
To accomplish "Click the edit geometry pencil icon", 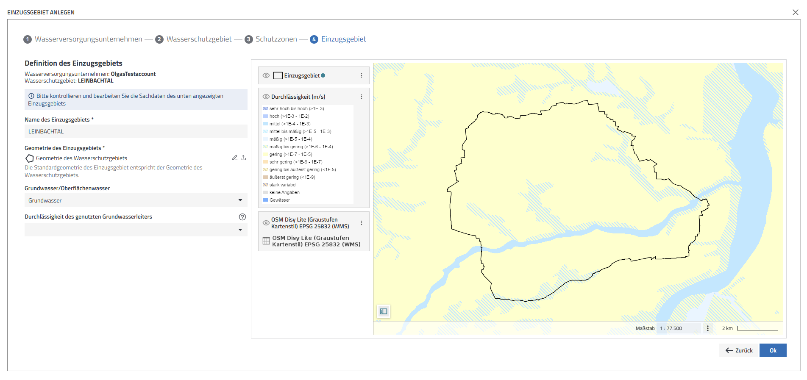I will (x=234, y=158).
